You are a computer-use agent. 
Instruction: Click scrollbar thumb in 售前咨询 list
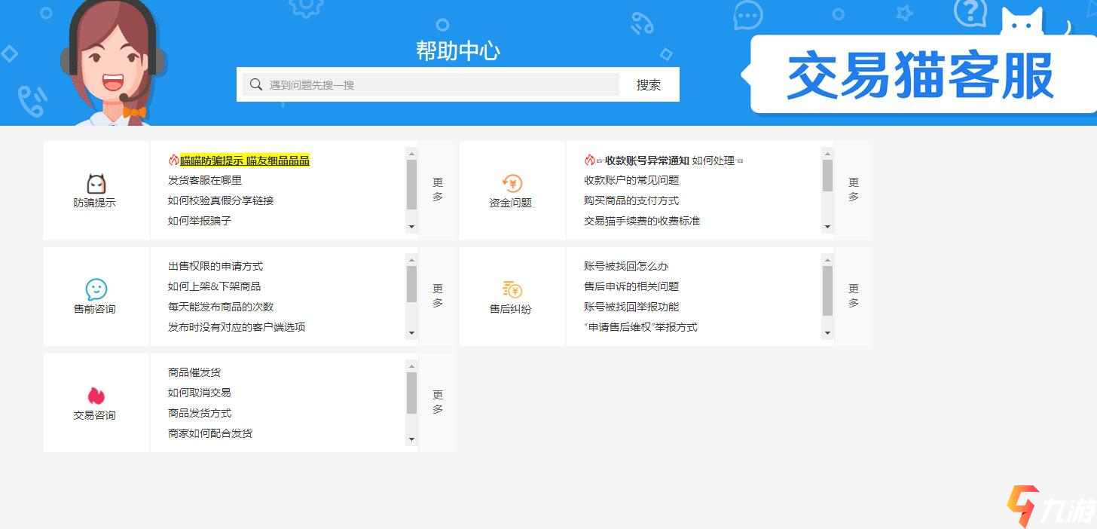click(x=411, y=284)
